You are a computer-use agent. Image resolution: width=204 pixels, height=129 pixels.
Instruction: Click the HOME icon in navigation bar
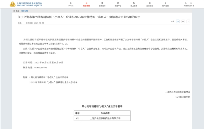(71, 3)
